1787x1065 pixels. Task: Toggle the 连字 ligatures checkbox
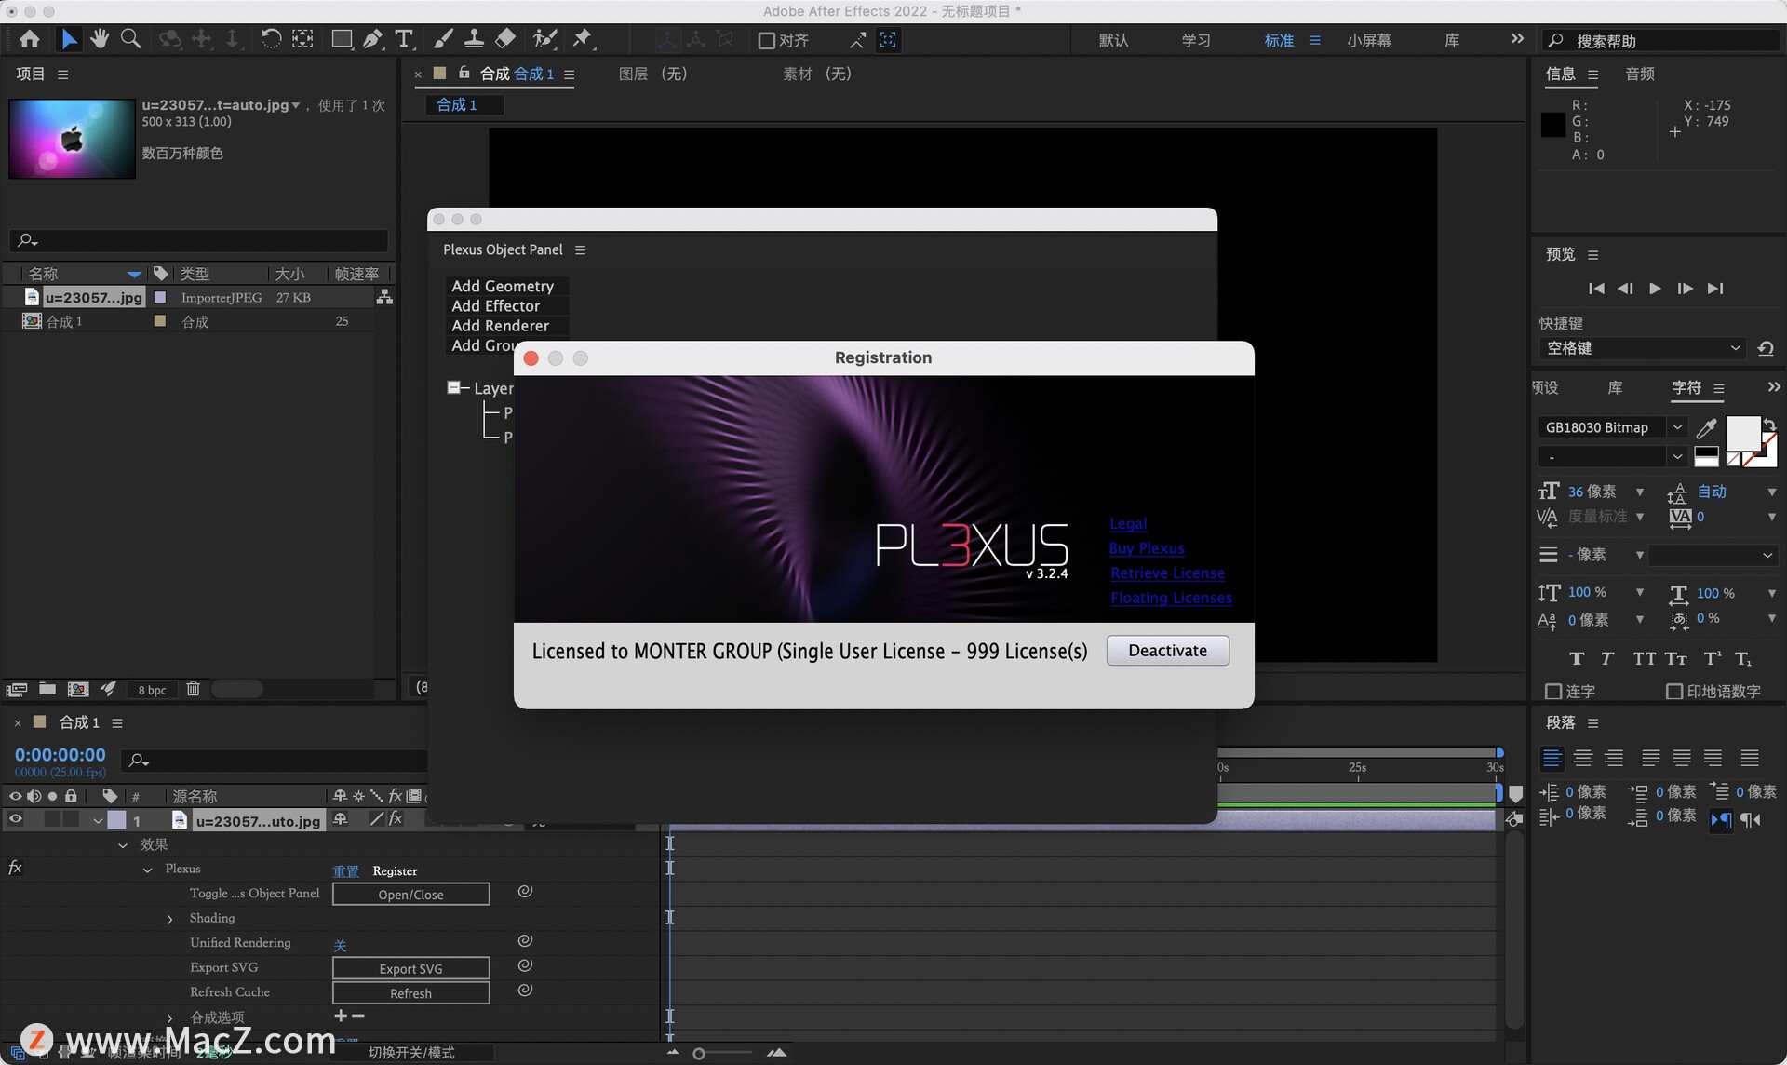coord(1552,691)
